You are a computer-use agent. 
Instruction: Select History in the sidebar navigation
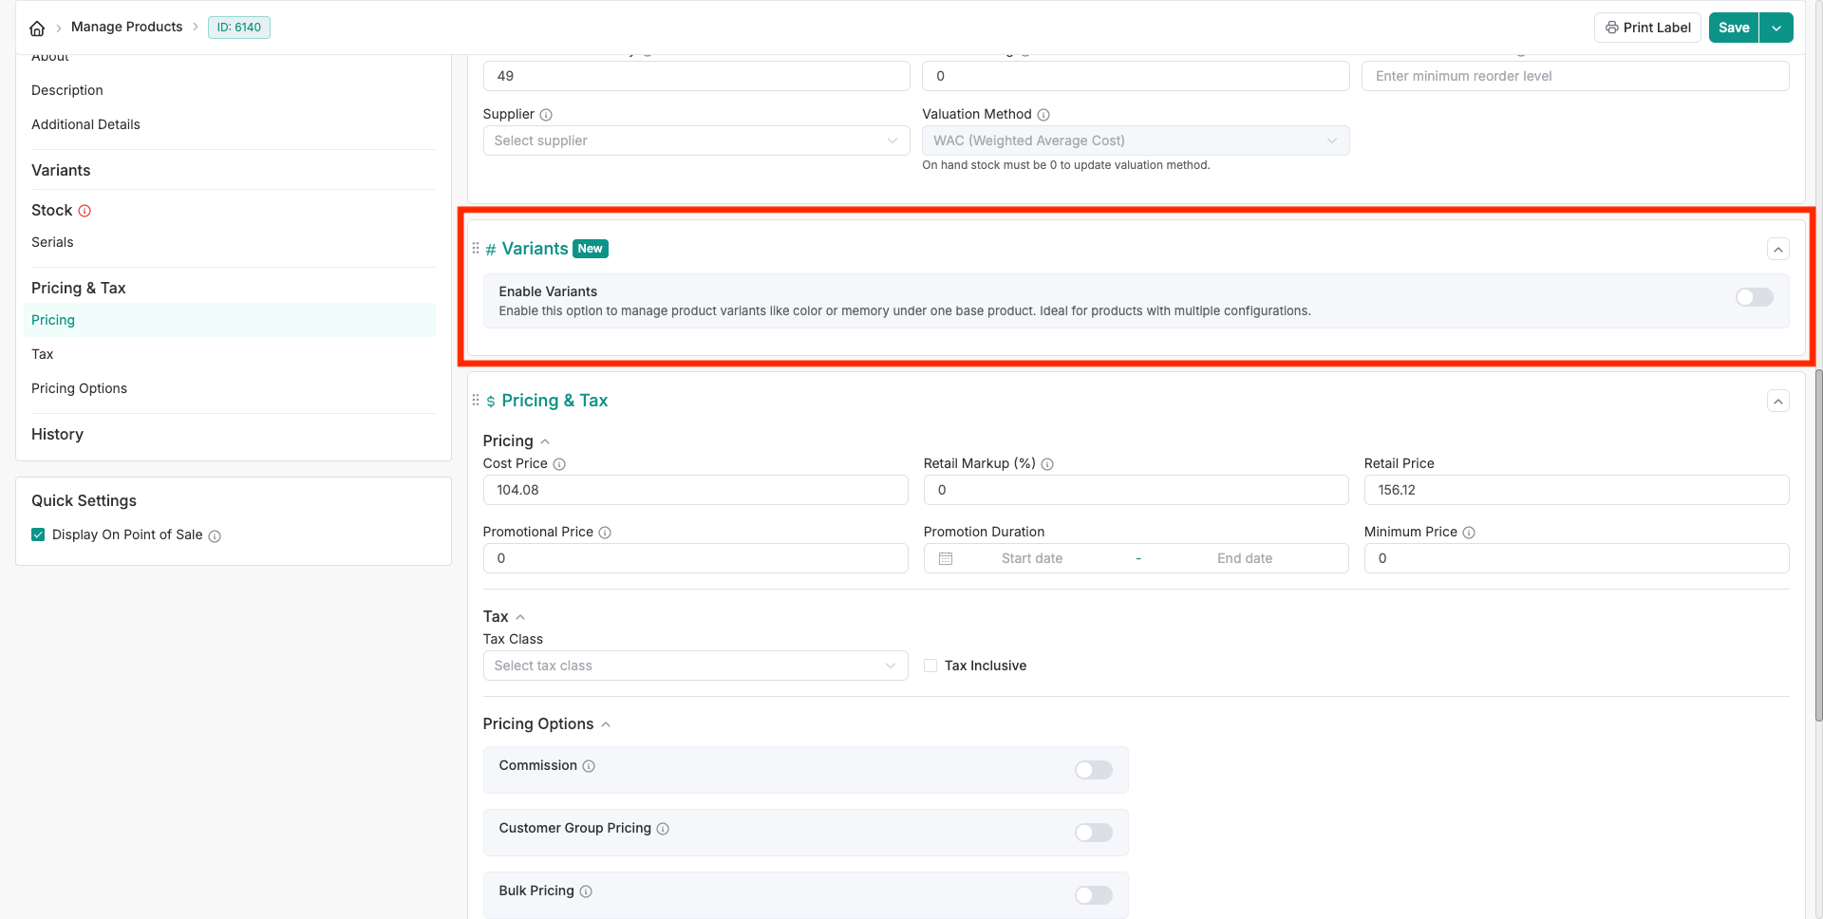coord(57,434)
